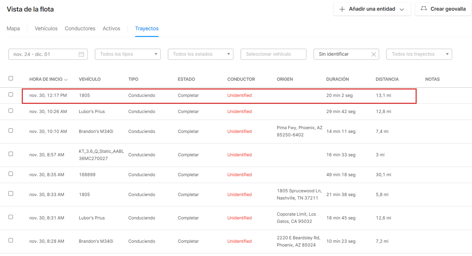Click Unidentified in the 8:35 AM row
Screen dimensions: 472x256
(x=239, y=175)
